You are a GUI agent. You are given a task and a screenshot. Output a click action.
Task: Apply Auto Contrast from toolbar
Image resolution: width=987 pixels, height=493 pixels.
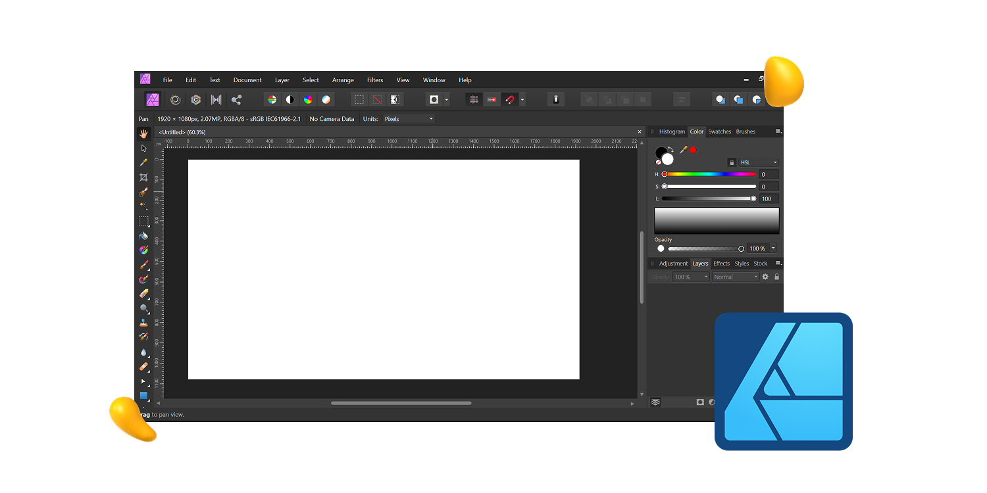point(290,100)
